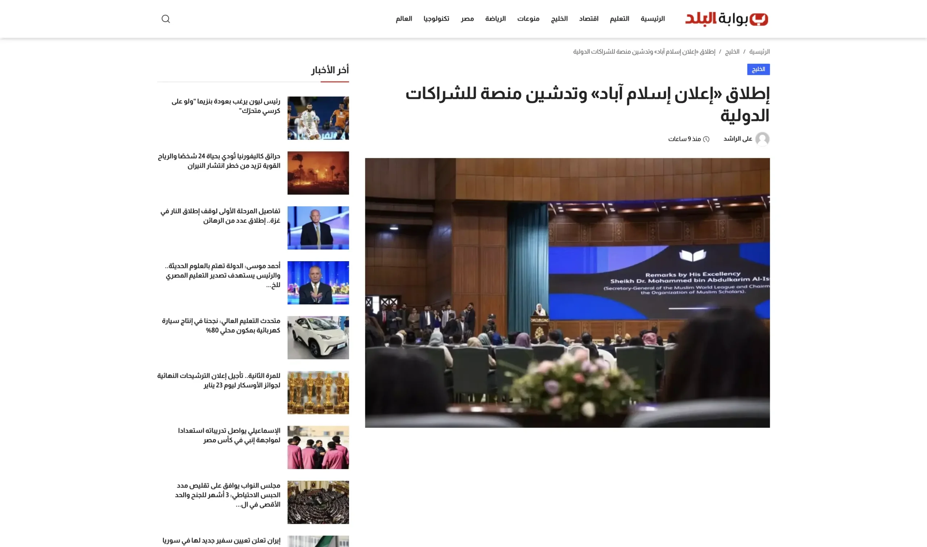
Task: Open the منوعات menu item
Action: tap(528, 19)
